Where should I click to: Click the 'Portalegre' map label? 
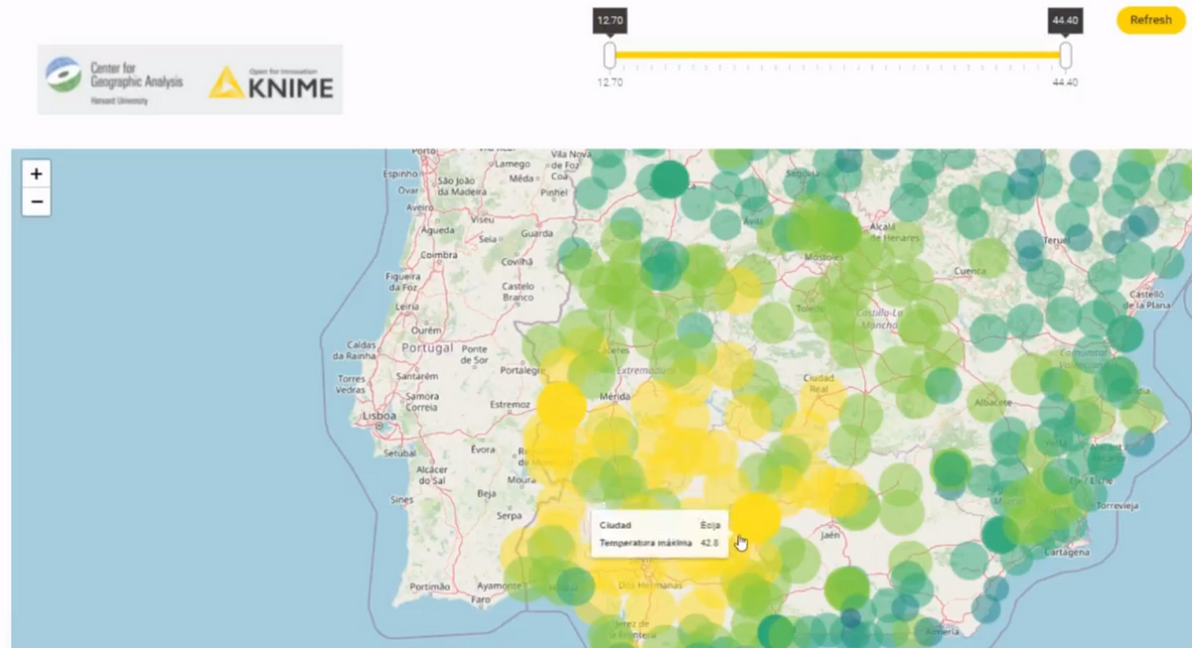coord(522,370)
